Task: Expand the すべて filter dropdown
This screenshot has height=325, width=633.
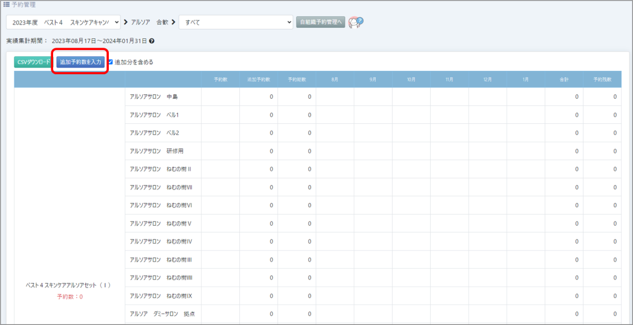Action: coord(236,22)
